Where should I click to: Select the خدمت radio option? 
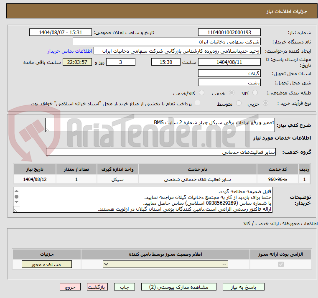tap(232, 93)
